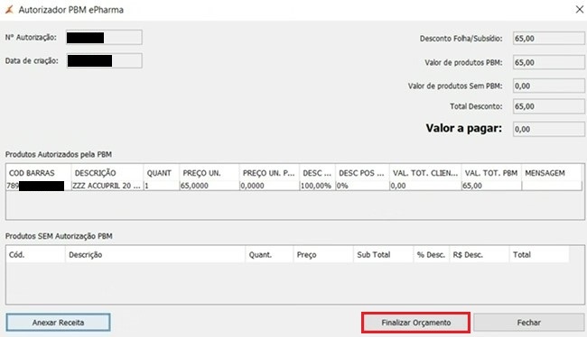Screen dimensions: 587x337
Task: Click quantity 1 cell in ACCUPRIL row
Action: [162, 186]
